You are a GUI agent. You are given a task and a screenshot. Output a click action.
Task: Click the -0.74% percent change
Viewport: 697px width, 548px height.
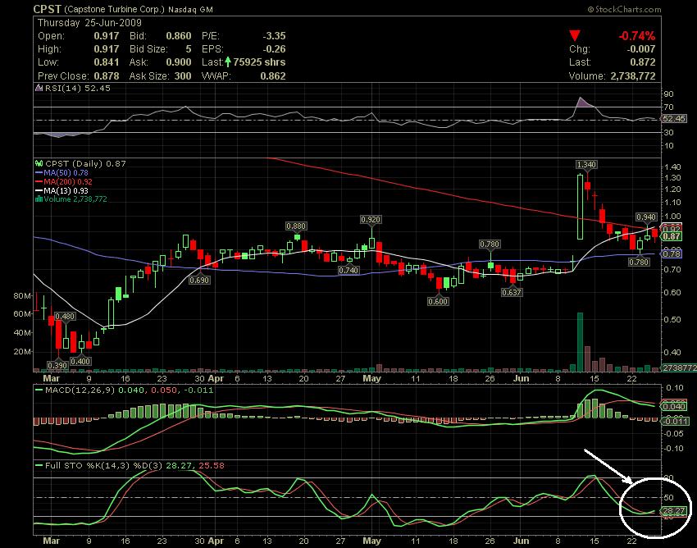click(637, 36)
